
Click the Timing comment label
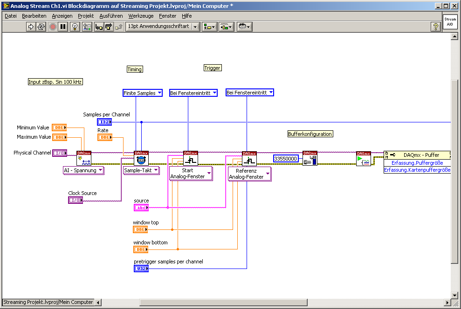coord(135,69)
